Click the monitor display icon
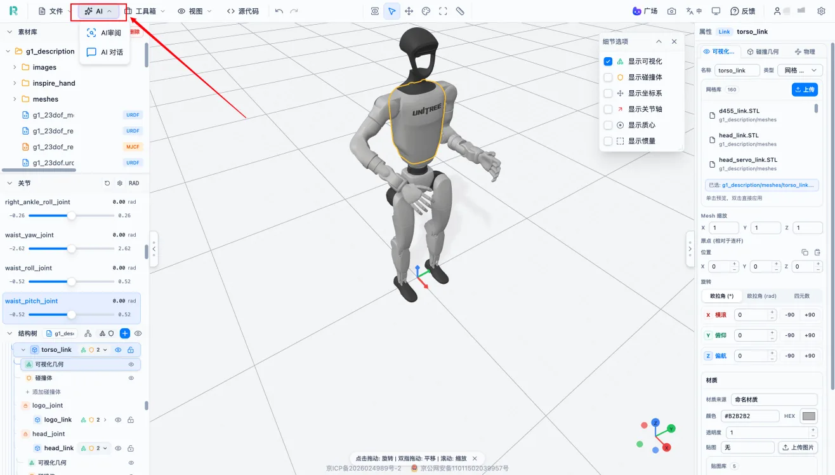The image size is (835, 475). tap(716, 11)
